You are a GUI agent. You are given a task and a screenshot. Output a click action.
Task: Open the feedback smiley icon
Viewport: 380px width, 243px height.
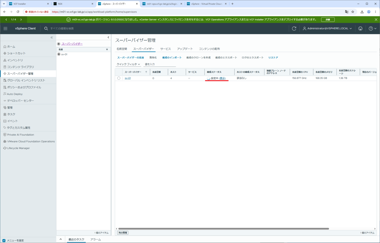tap(360, 28)
